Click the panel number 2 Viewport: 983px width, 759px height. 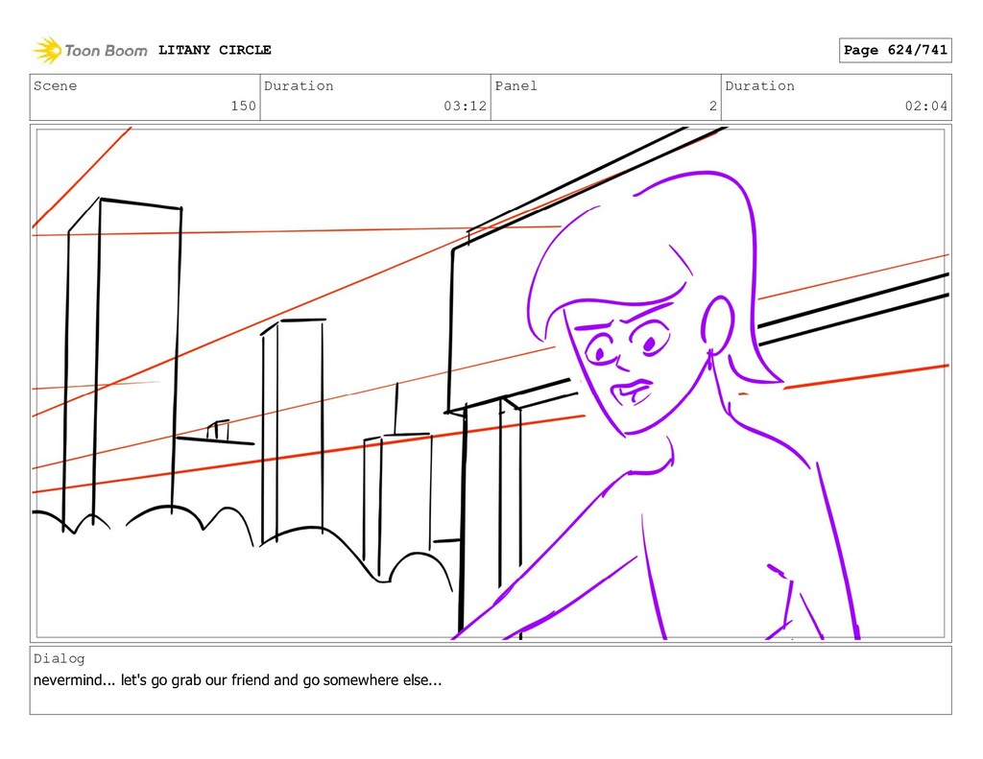point(713,106)
